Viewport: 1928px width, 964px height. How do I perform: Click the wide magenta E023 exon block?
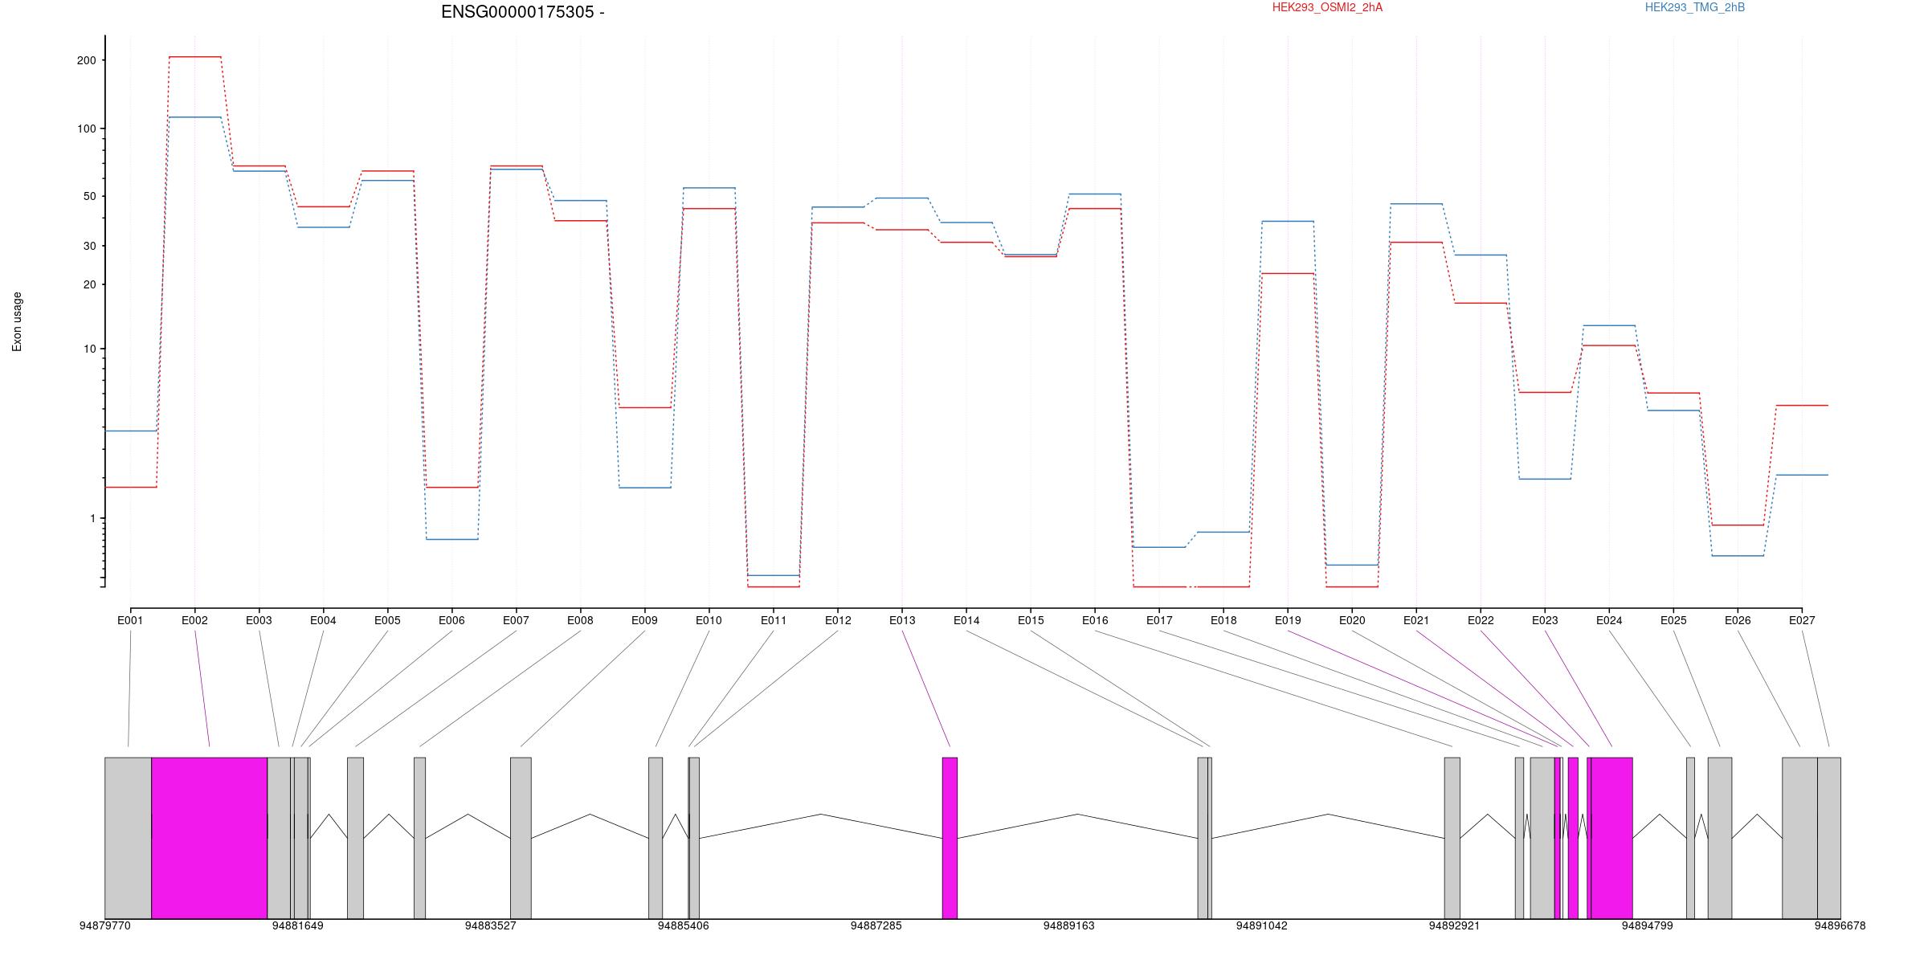pos(1611,838)
